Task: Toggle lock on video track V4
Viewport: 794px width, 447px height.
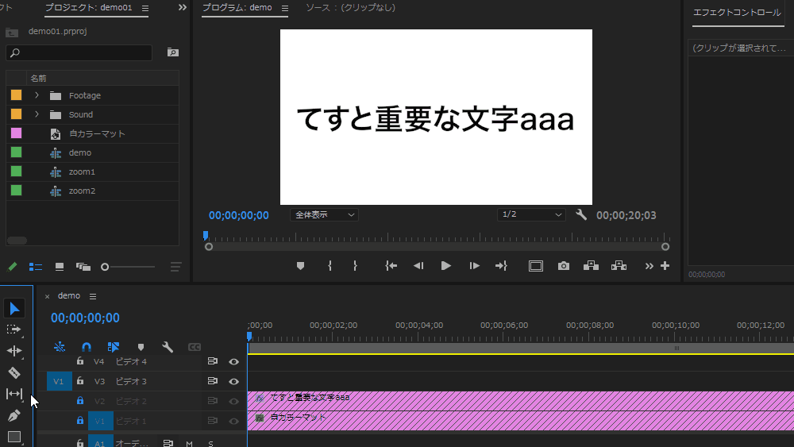Action: click(x=80, y=361)
